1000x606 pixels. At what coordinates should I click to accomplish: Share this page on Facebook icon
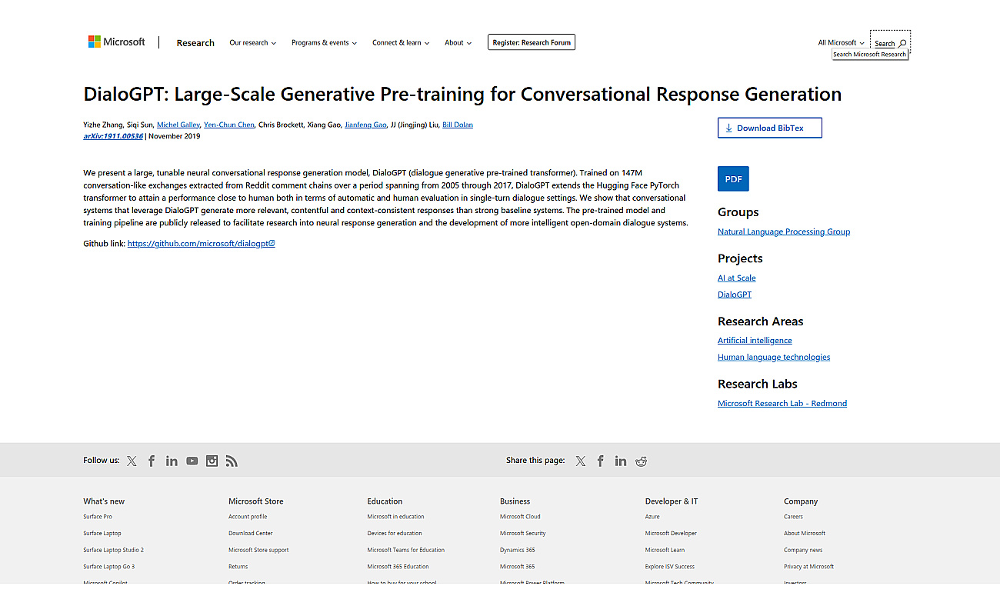click(x=601, y=461)
